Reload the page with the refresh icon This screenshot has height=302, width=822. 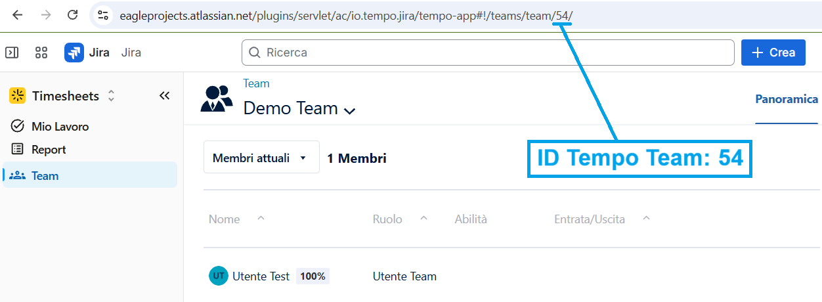pos(73,15)
